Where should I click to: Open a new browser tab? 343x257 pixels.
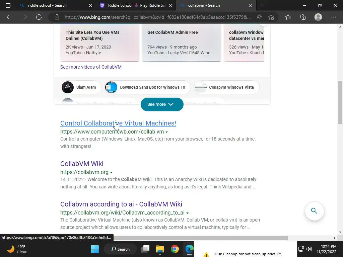pyautogui.click(x=262, y=5)
